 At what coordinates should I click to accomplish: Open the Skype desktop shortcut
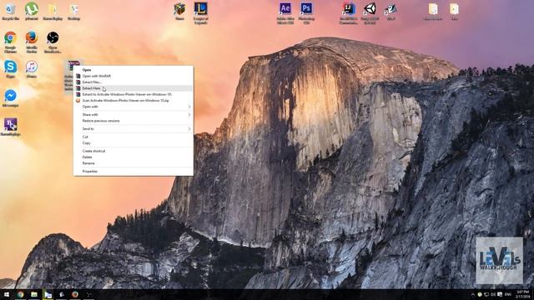point(10,69)
